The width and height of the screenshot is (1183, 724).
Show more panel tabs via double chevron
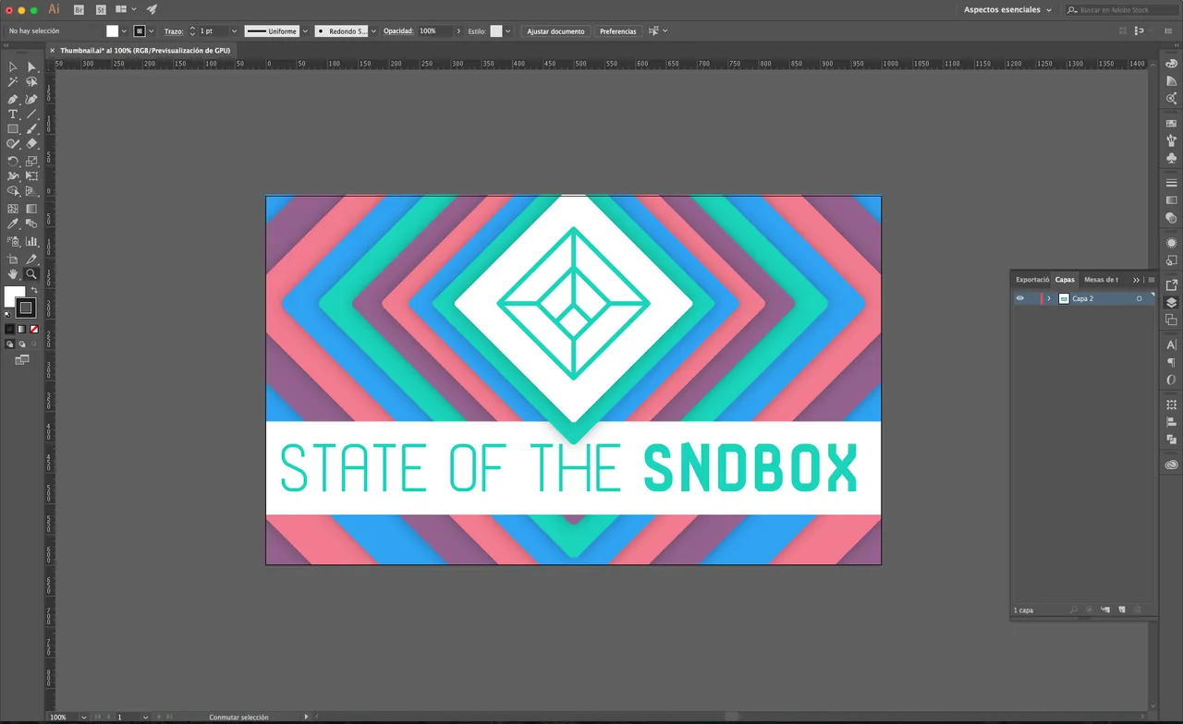coord(1136,279)
